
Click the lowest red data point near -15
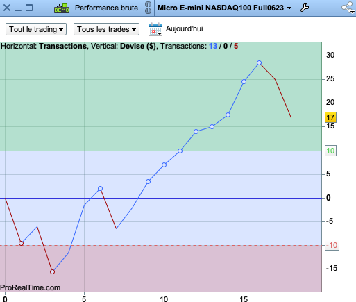[x=52, y=271]
